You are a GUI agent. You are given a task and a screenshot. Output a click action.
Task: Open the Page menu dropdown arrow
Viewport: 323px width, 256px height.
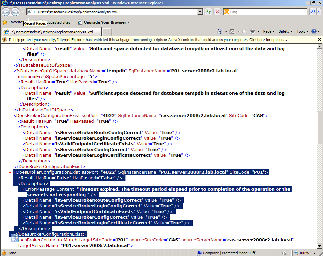[274, 31]
